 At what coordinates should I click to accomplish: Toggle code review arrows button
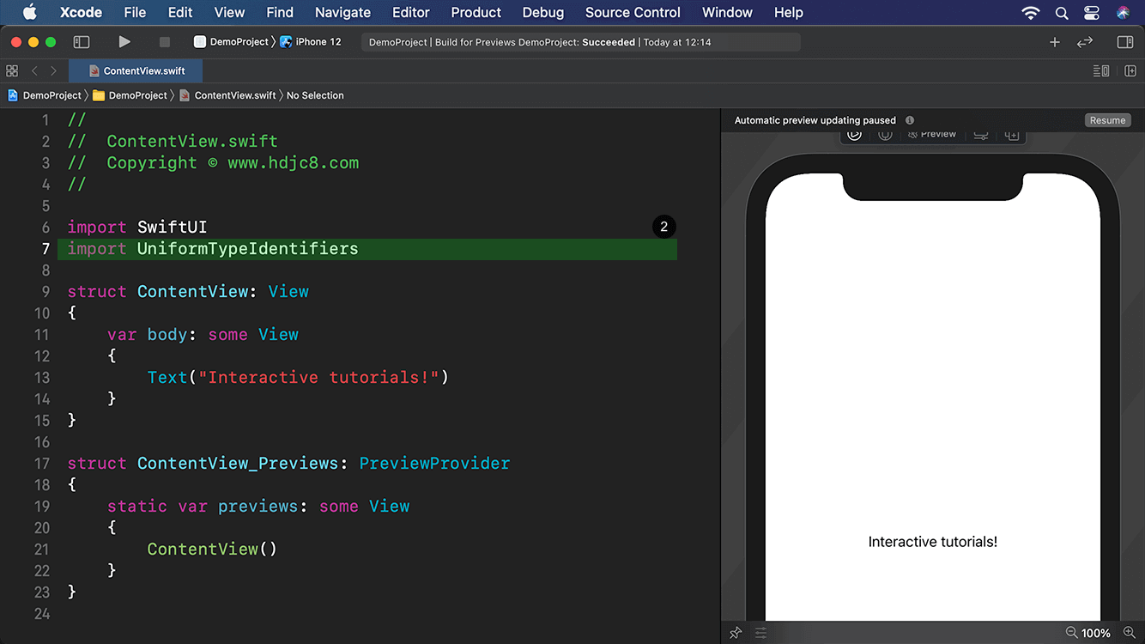click(x=1085, y=41)
